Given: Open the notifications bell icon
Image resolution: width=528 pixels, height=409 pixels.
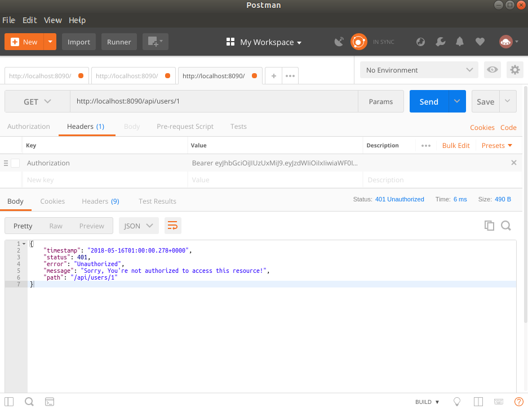Looking at the screenshot, I should click(x=460, y=42).
